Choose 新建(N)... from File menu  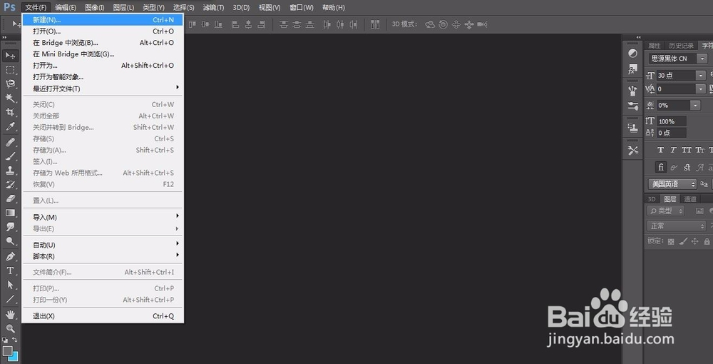(x=103, y=20)
